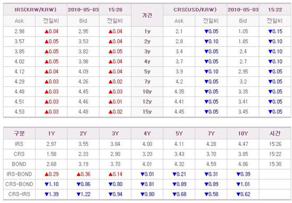This screenshot has width=292, height=203.
Task: Select the 12y period row label
Action: [147, 102]
